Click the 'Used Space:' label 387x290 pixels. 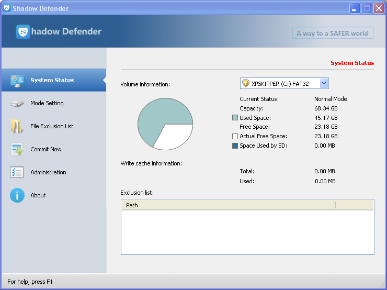point(255,118)
